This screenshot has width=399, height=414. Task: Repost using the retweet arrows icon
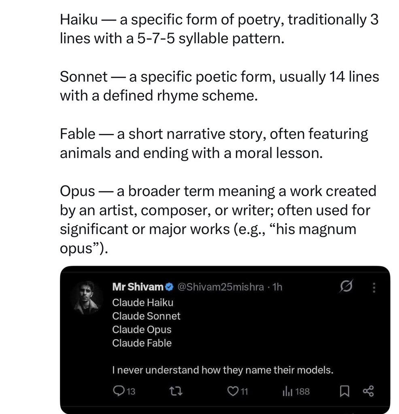tap(176, 391)
